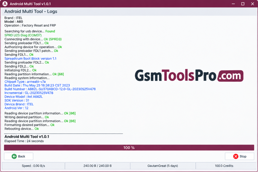
Task: Click the app logo in title bar
Action: (5, 4)
